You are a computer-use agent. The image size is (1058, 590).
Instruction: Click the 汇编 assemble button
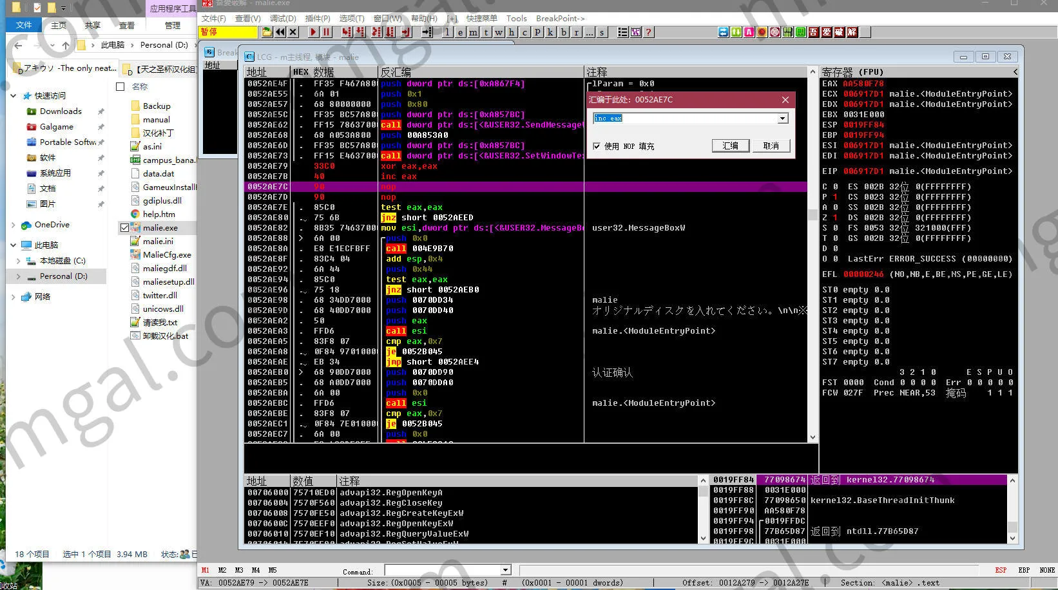point(731,146)
